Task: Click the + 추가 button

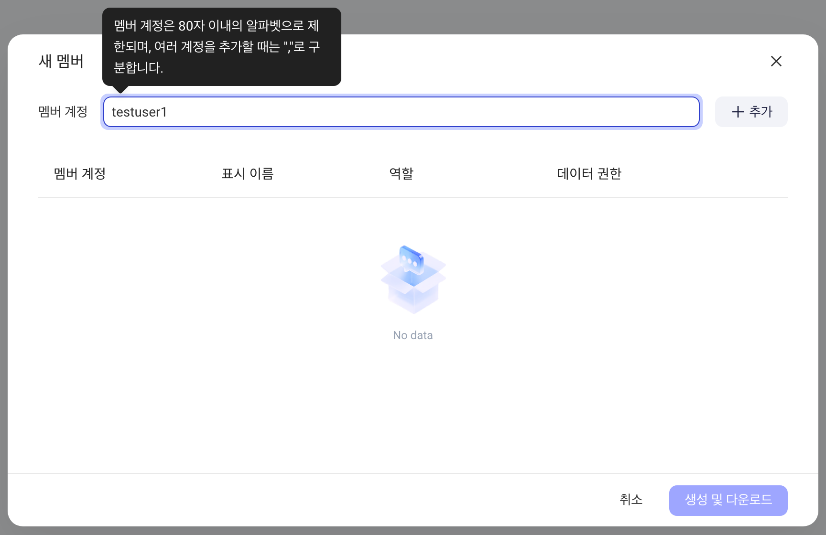Action: [751, 112]
